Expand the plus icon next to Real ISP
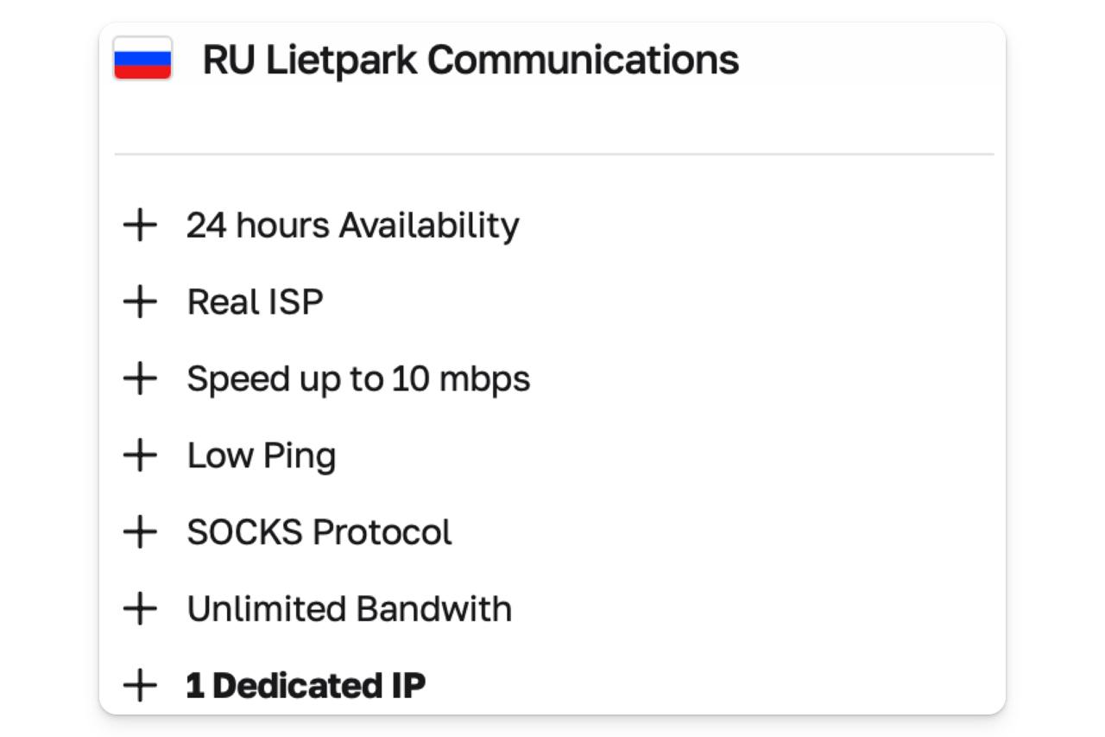This screenshot has height=737, width=1105. pyautogui.click(x=140, y=302)
